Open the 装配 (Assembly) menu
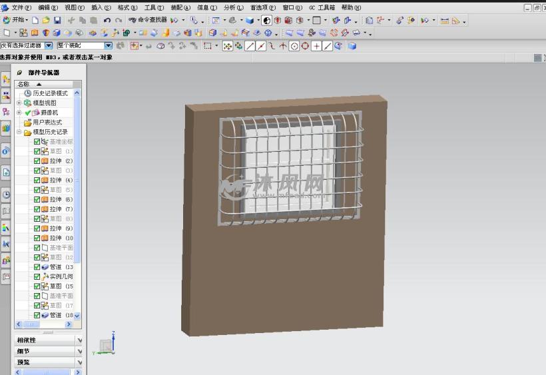Screen dimensions: 546x375 pos(180,7)
